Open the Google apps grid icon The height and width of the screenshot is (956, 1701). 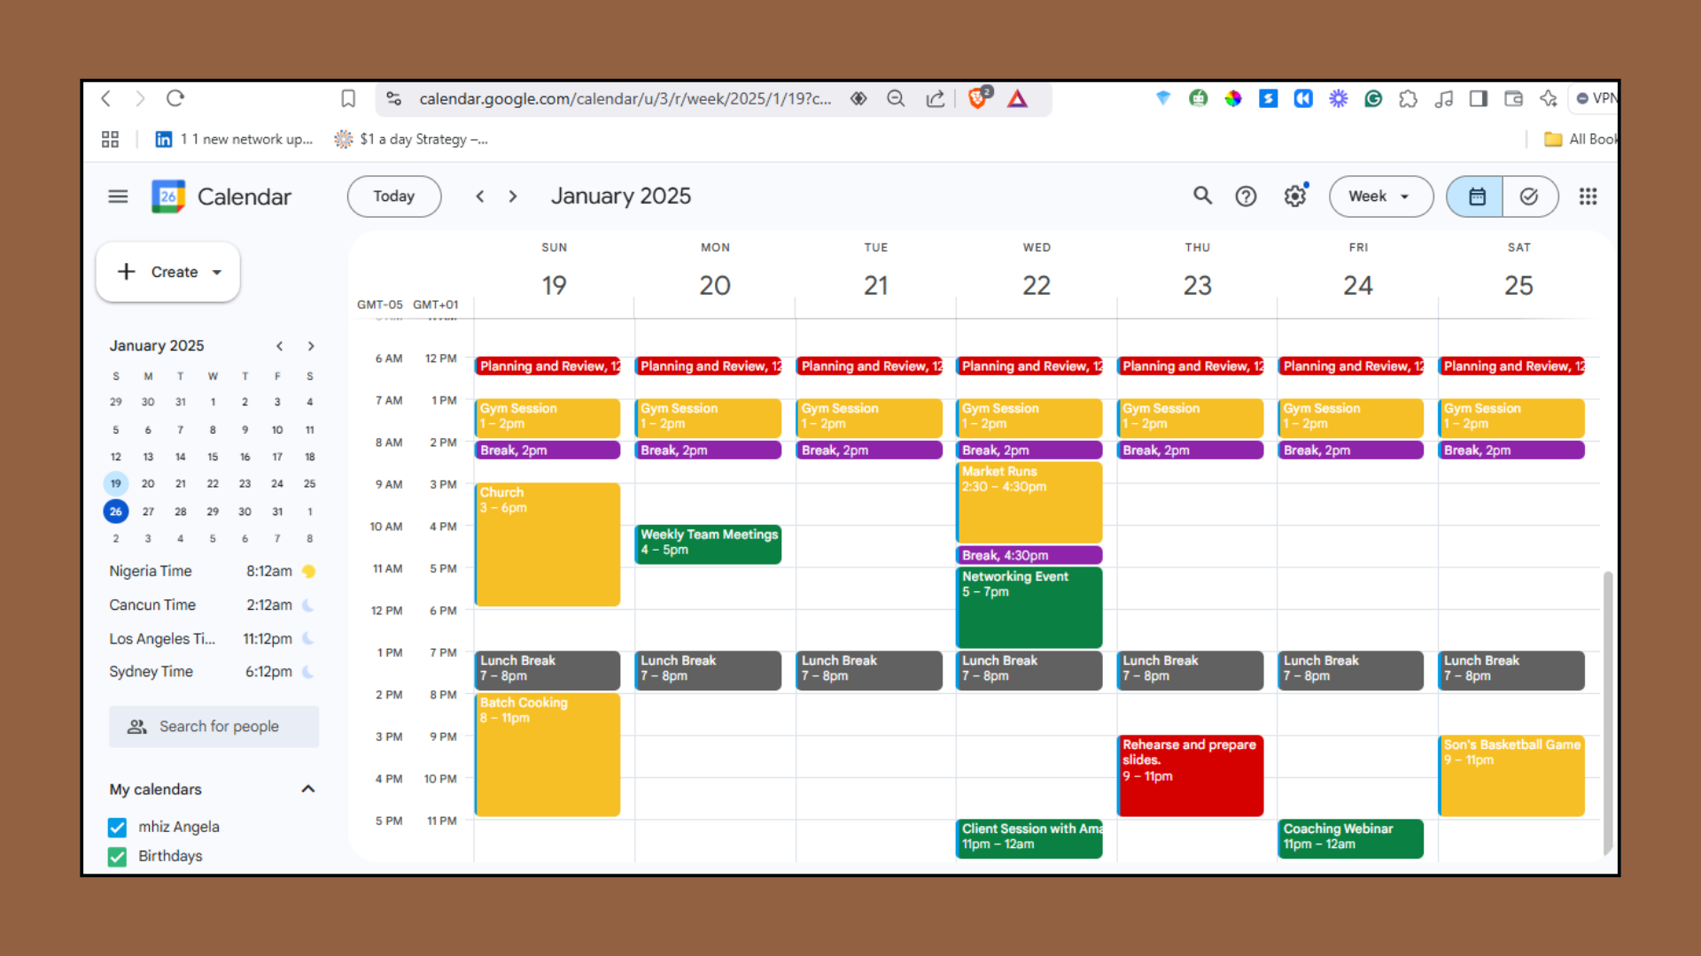1588,197
